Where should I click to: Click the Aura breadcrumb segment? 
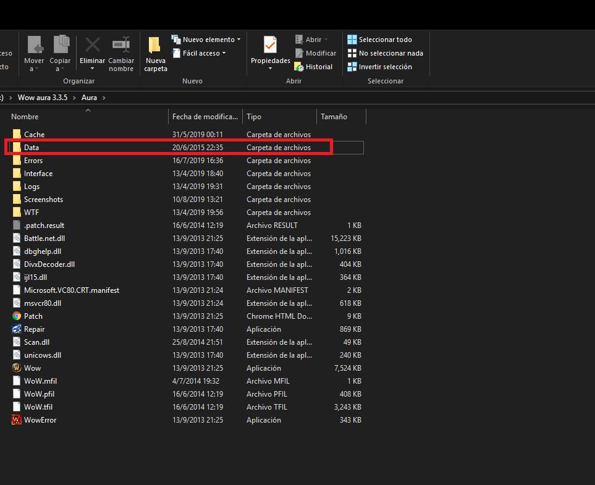pos(89,98)
